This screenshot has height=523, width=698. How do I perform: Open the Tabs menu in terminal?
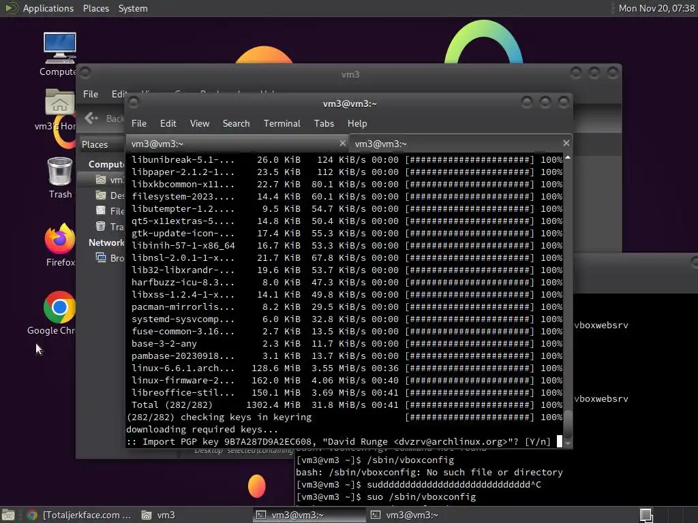pos(324,124)
